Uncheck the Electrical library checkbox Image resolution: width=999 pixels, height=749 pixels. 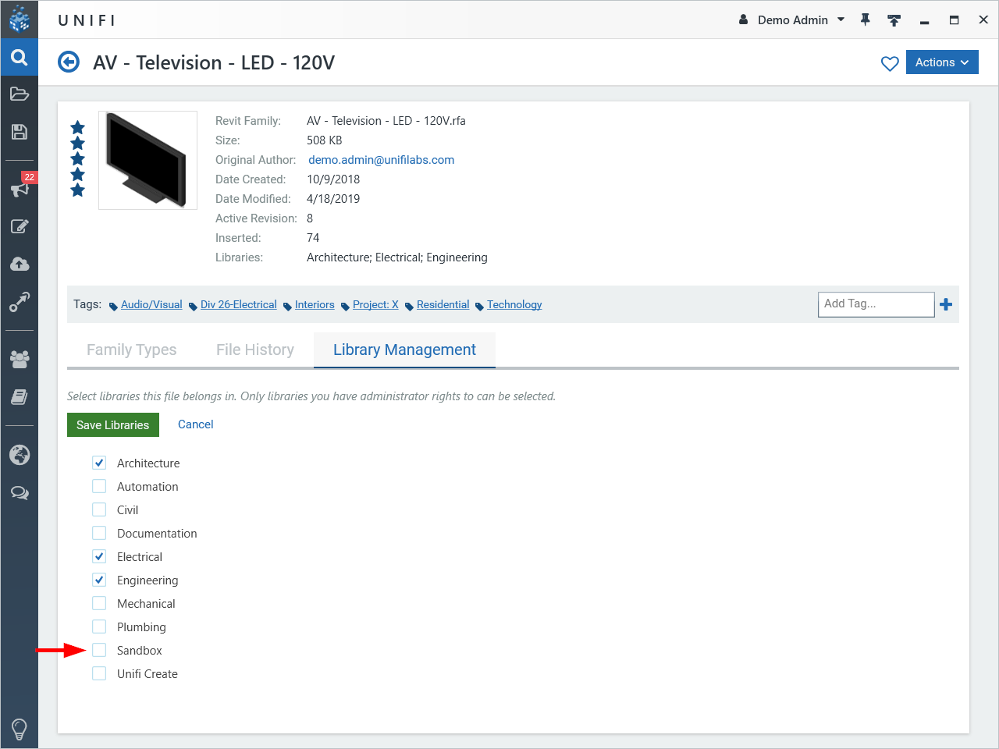tap(99, 556)
